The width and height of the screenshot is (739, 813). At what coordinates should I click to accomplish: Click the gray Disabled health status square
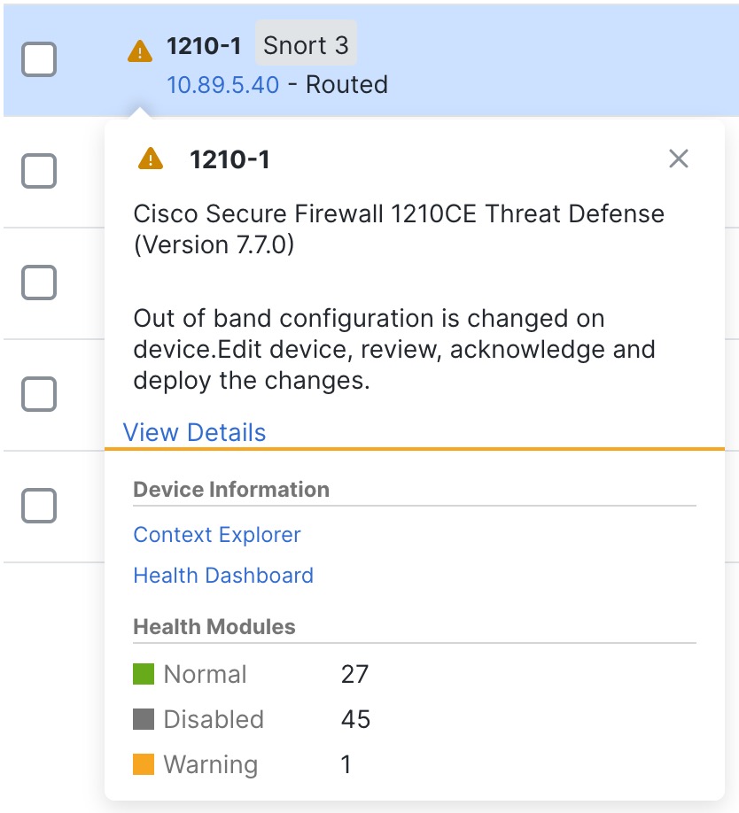(x=144, y=719)
